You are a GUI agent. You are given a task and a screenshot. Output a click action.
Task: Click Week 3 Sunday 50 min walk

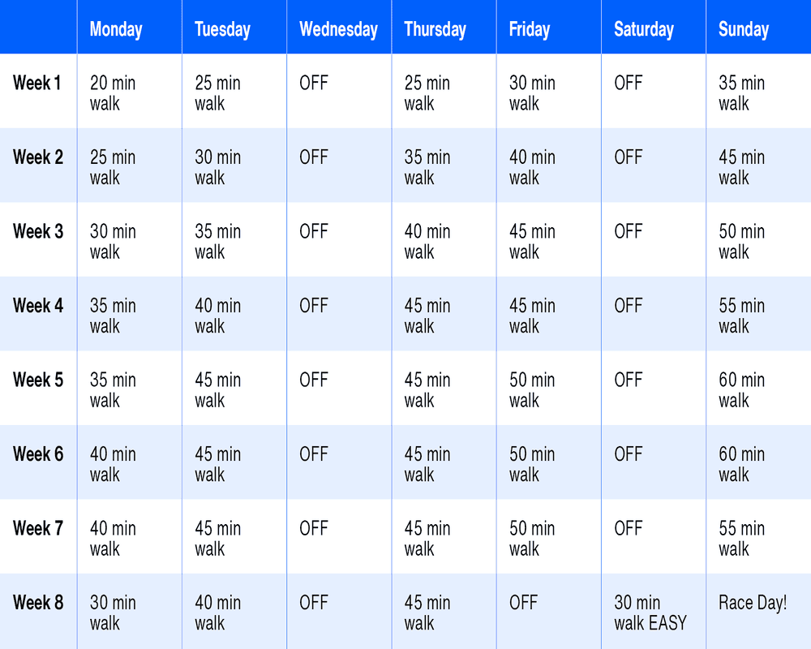[x=742, y=242]
